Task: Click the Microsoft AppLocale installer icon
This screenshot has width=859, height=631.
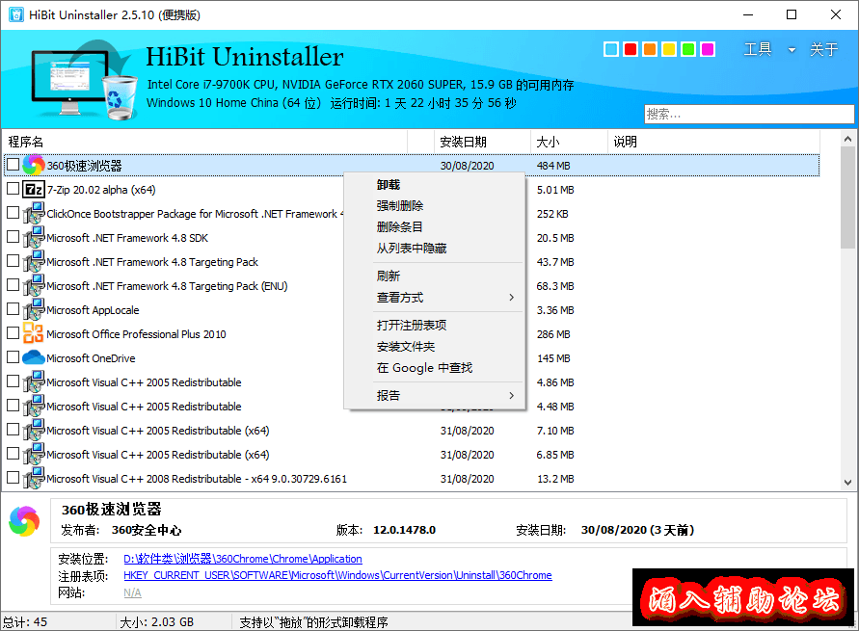Action: [34, 310]
